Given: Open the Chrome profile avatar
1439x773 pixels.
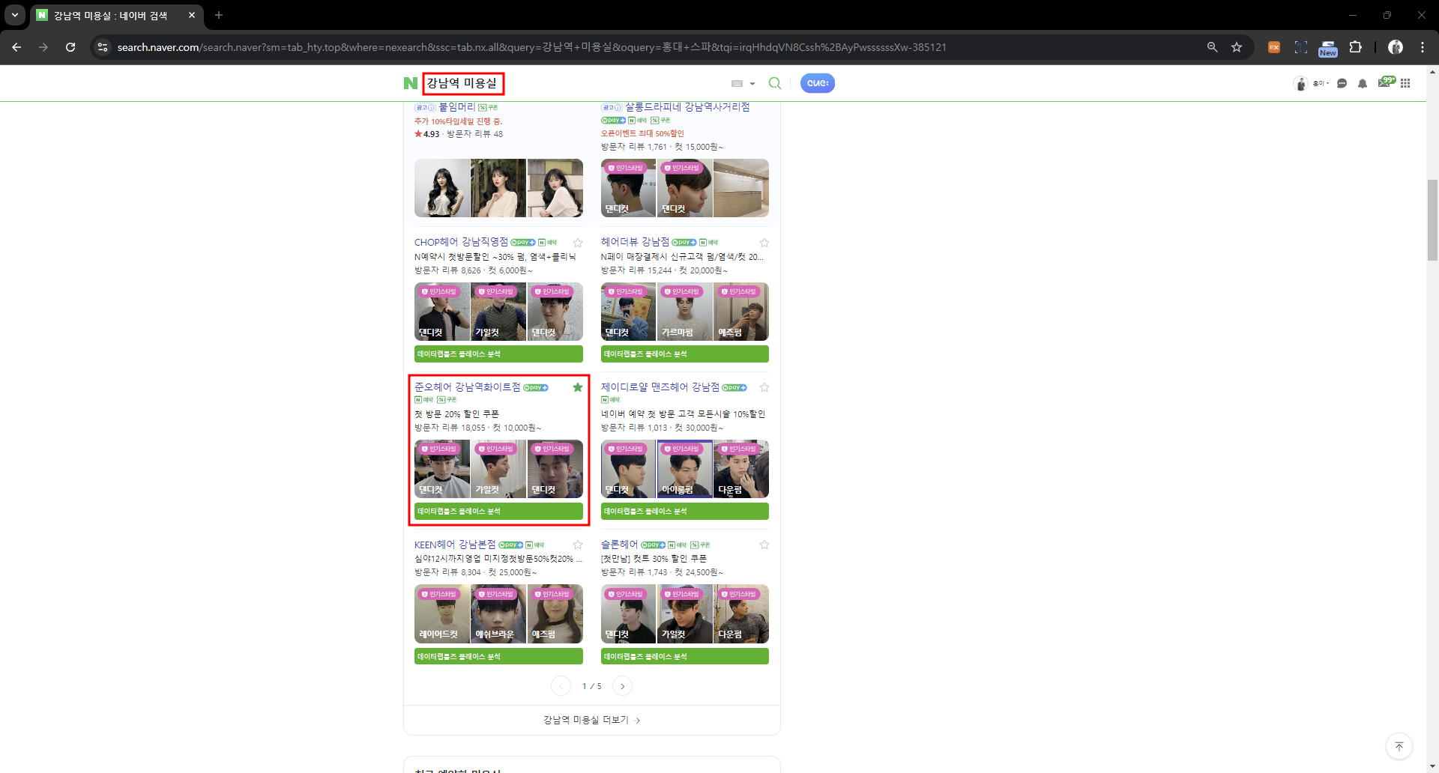Looking at the screenshot, I should (x=1396, y=47).
